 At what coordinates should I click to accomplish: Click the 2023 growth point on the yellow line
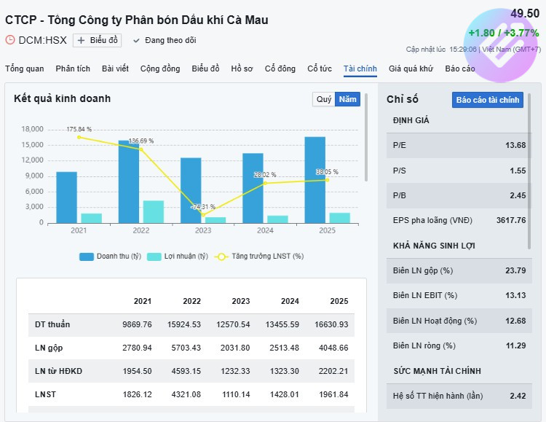click(x=203, y=214)
